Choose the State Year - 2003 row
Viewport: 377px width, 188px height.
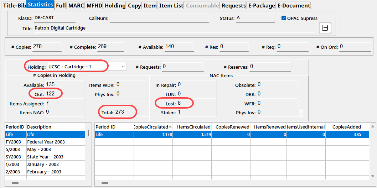pos(45,157)
